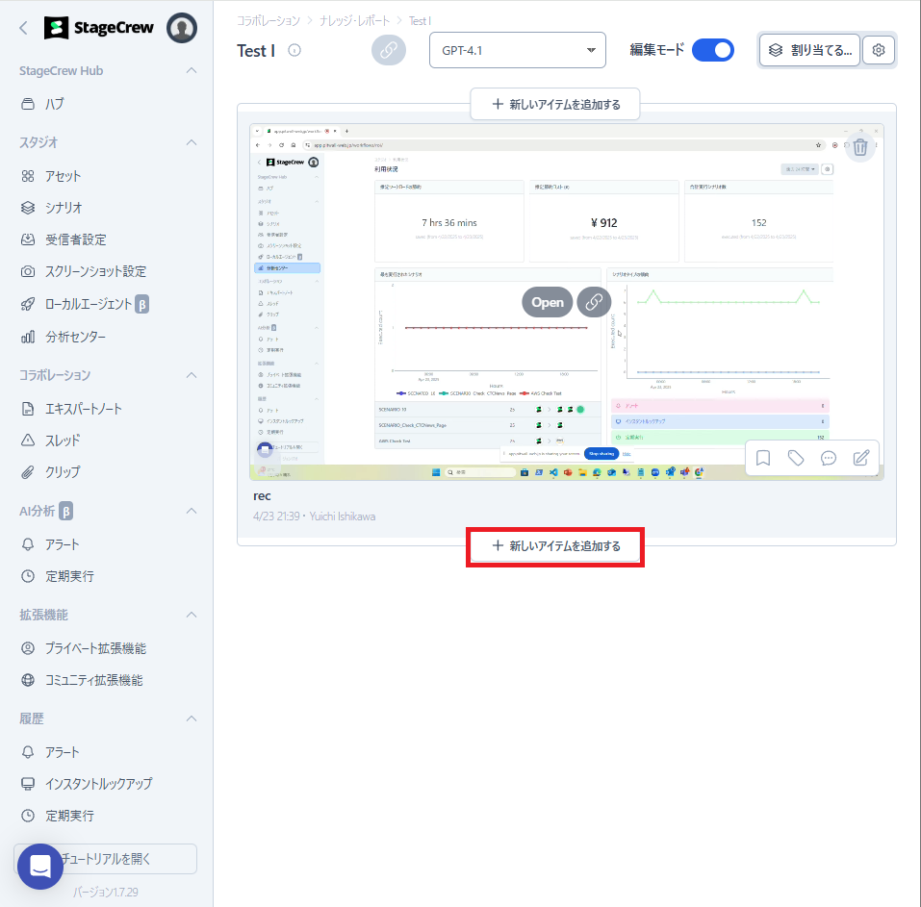Click the info icon beside Test I
This screenshot has width=921, height=907.
pos(294,51)
